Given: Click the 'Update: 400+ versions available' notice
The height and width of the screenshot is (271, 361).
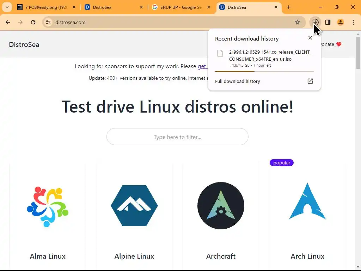Looking at the screenshot, I should coord(148,78).
